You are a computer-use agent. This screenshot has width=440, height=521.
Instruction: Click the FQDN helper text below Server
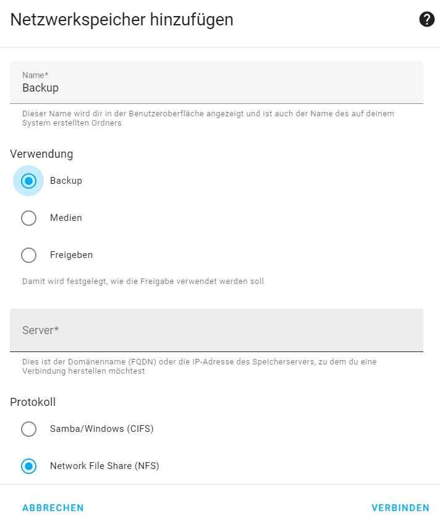199,366
